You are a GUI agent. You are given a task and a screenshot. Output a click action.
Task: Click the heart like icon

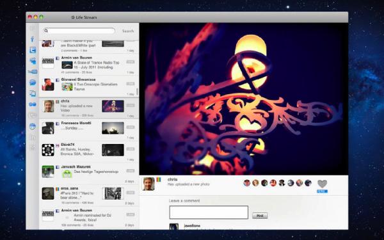pos(322,184)
